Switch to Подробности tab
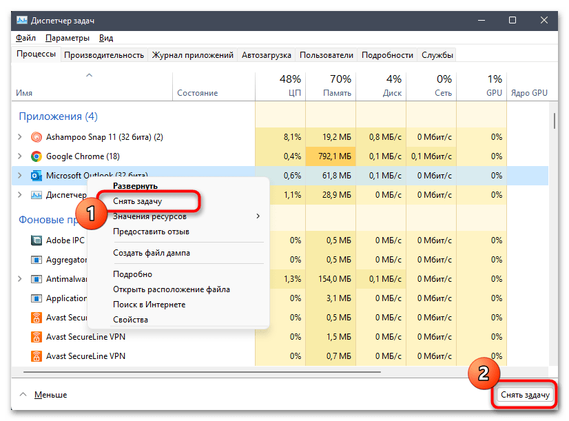Image resolution: width=569 pixels, height=421 pixels. click(387, 55)
